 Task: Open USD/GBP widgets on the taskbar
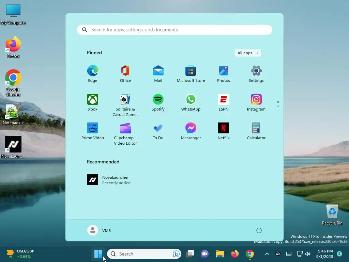(20, 254)
